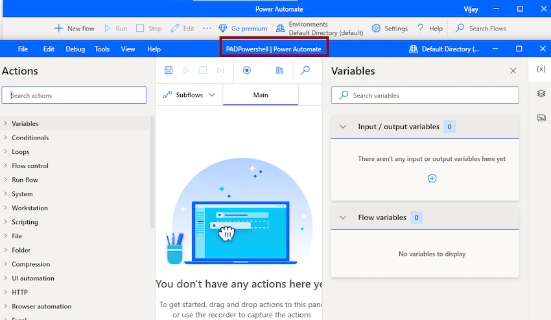Open images pane icon

[x=541, y=117]
